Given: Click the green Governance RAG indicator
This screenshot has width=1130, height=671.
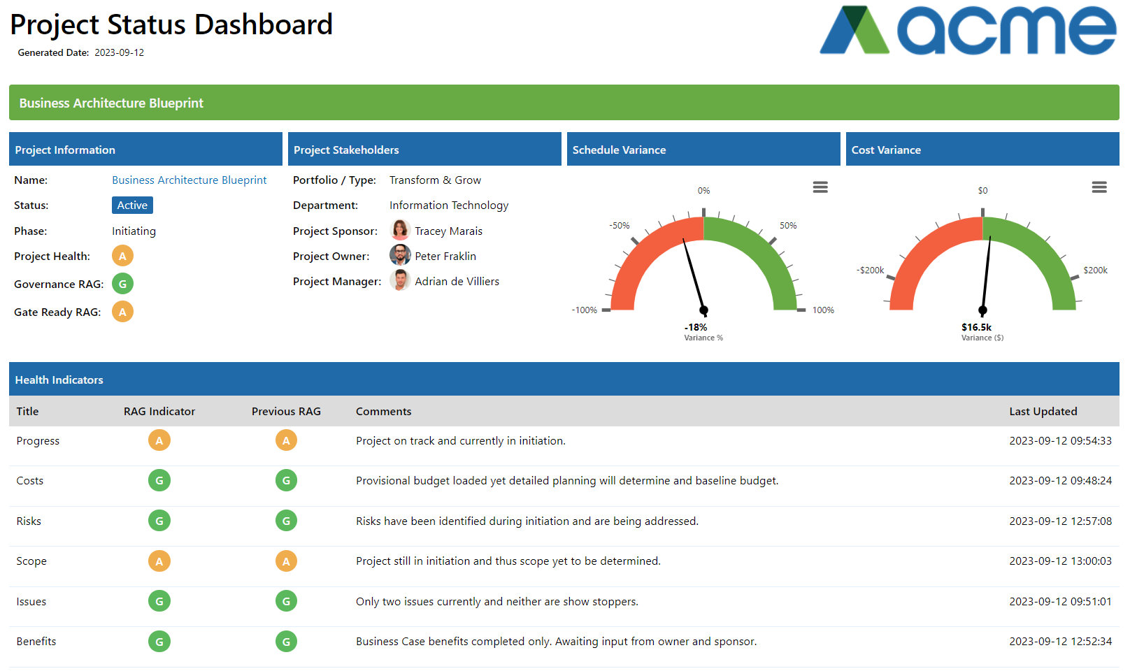Looking at the screenshot, I should (122, 284).
